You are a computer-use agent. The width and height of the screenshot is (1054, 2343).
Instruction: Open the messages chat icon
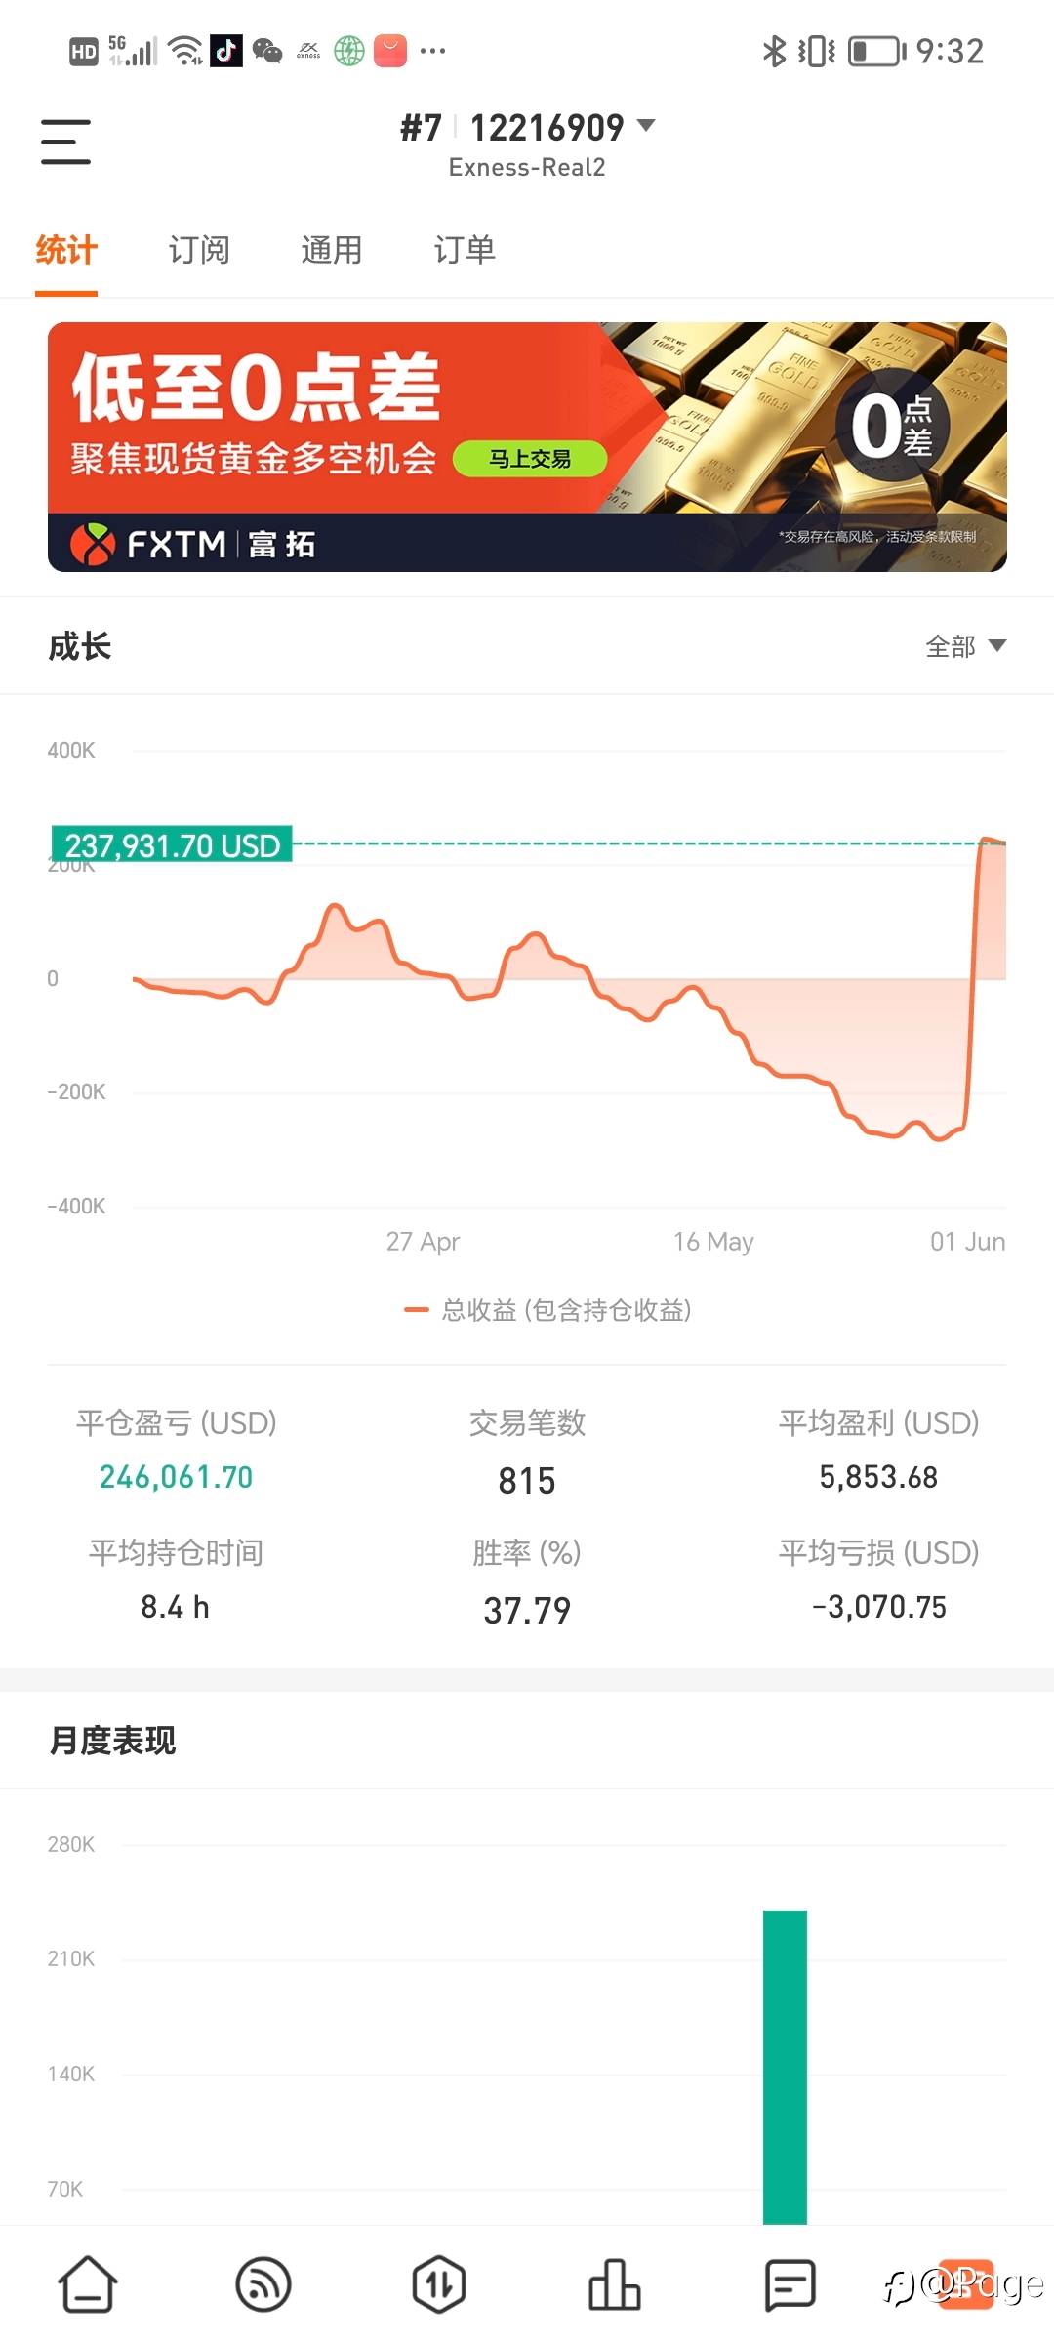tap(790, 2284)
